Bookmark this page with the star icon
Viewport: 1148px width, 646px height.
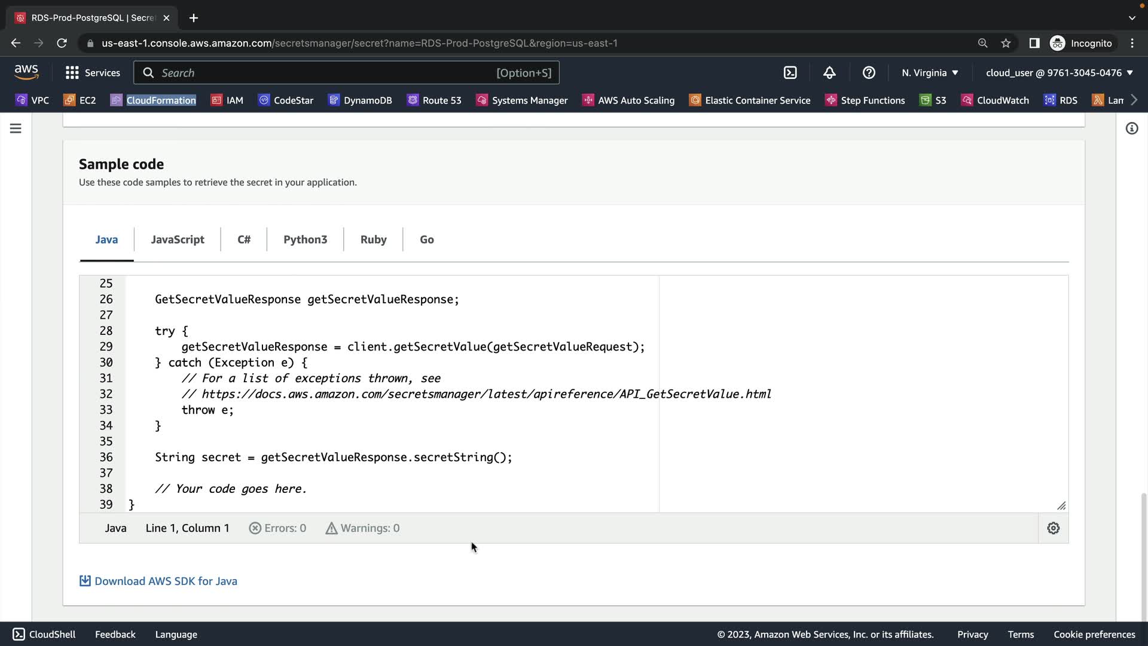1006,43
